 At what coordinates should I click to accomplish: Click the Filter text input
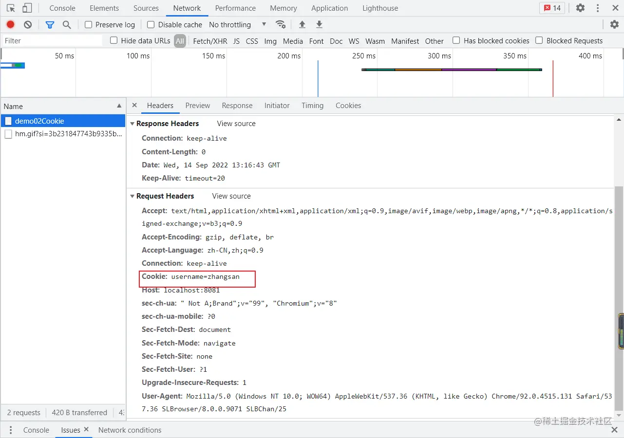(53, 40)
